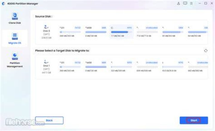215x131 pixels.
Task: Select Disk 1 first unallocated block
Action: 147,67
